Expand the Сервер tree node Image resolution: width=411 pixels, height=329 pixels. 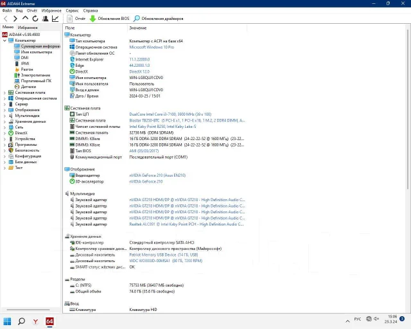point(4,104)
